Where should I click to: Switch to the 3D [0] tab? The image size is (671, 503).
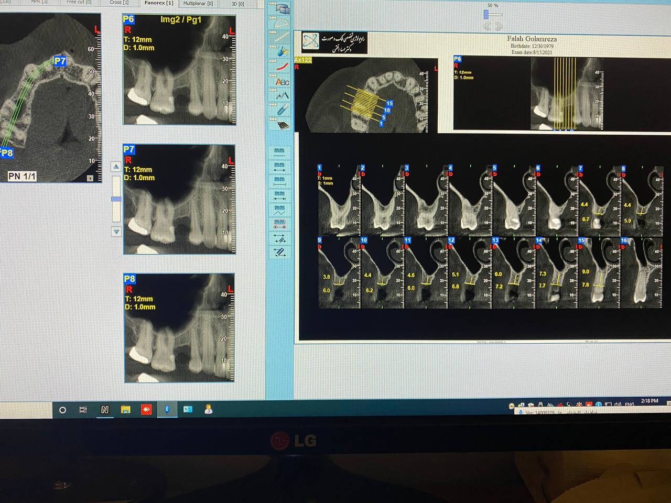[x=238, y=4]
